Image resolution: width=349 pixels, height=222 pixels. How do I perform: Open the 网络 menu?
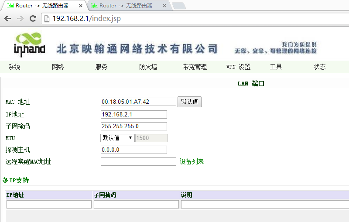[58, 67]
